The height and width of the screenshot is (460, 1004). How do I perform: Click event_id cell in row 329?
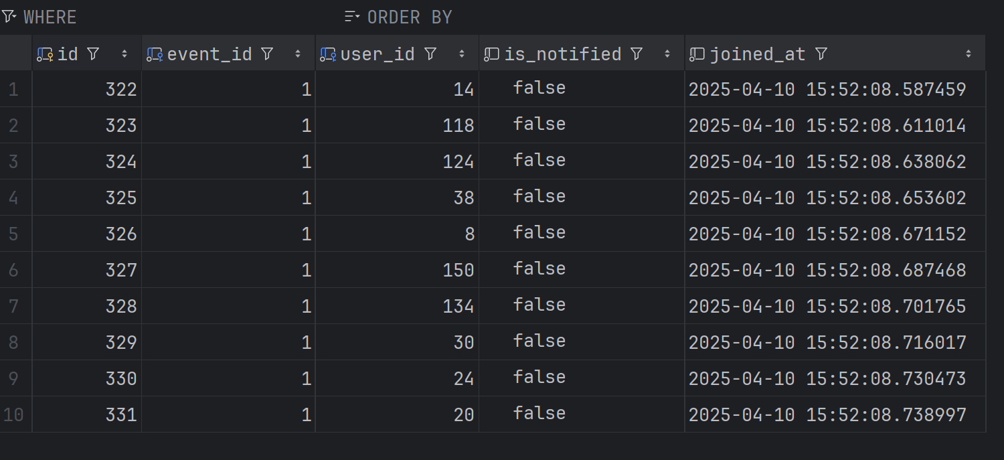(x=229, y=342)
